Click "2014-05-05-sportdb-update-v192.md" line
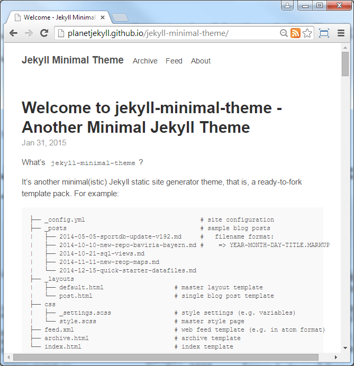The width and height of the screenshot is (354, 366). click(x=120, y=236)
